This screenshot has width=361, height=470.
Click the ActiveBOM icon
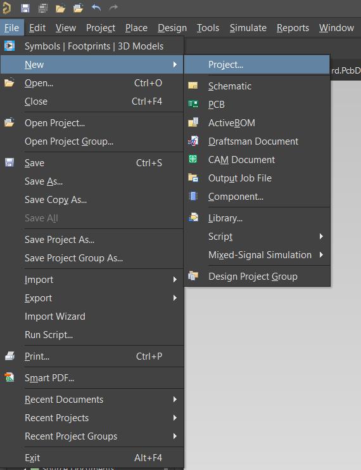[x=193, y=122]
